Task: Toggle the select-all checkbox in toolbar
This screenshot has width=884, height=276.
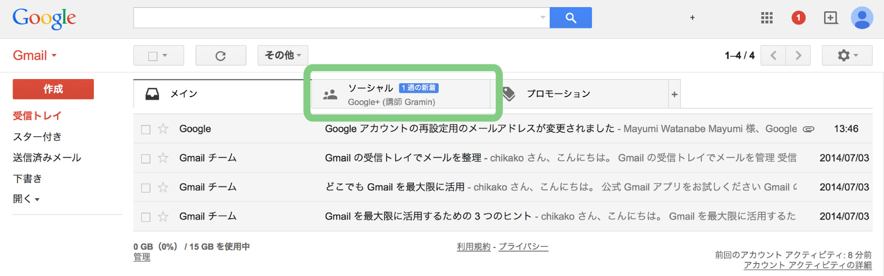Action: (153, 56)
